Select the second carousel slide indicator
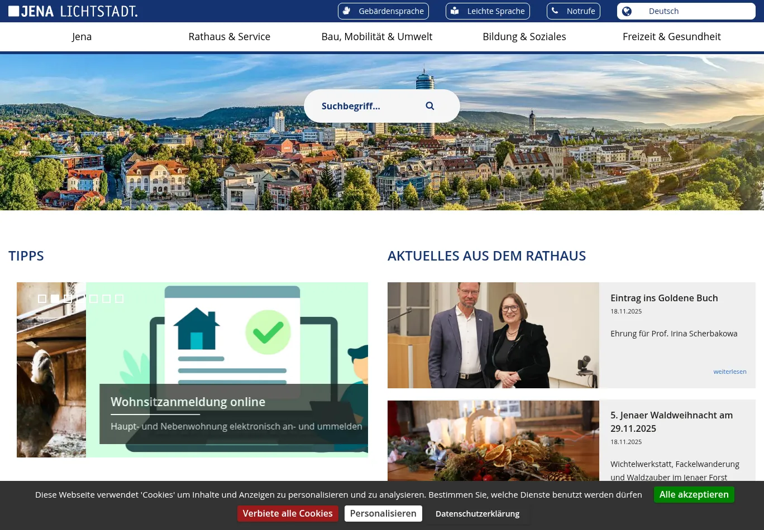Screen dimensions: 764x530 point(55,298)
